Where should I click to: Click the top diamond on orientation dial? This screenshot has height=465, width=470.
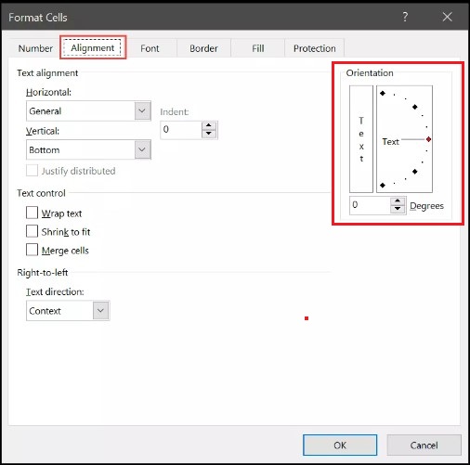[383, 93]
